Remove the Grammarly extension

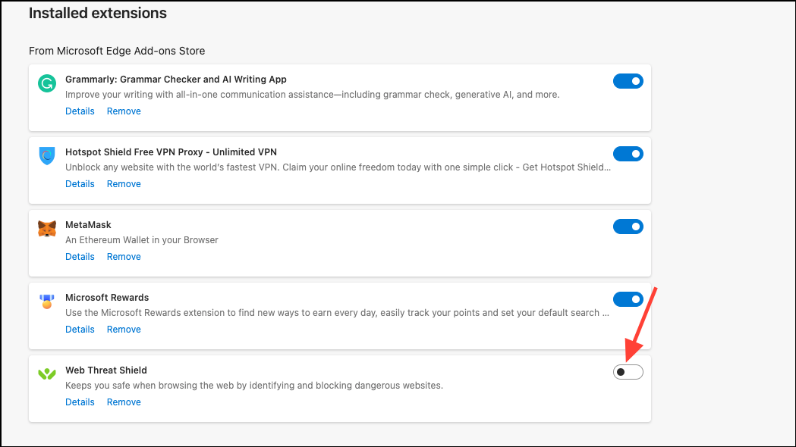[124, 111]
